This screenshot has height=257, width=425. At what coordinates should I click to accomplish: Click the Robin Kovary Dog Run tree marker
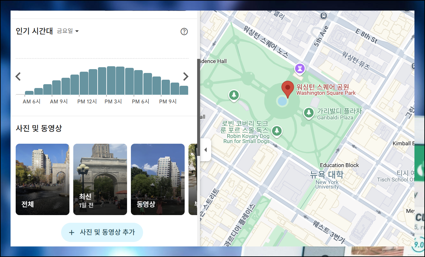pyautogui.click(x=277, y=131)
